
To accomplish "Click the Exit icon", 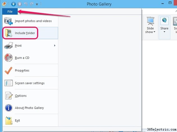I will pos(9,121).
